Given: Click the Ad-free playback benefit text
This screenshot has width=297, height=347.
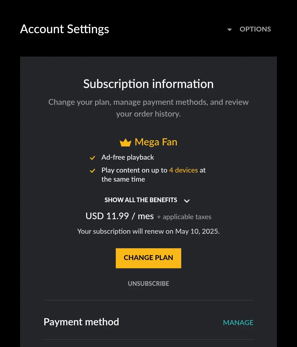Looking at the screenshot, I should 128,157.
